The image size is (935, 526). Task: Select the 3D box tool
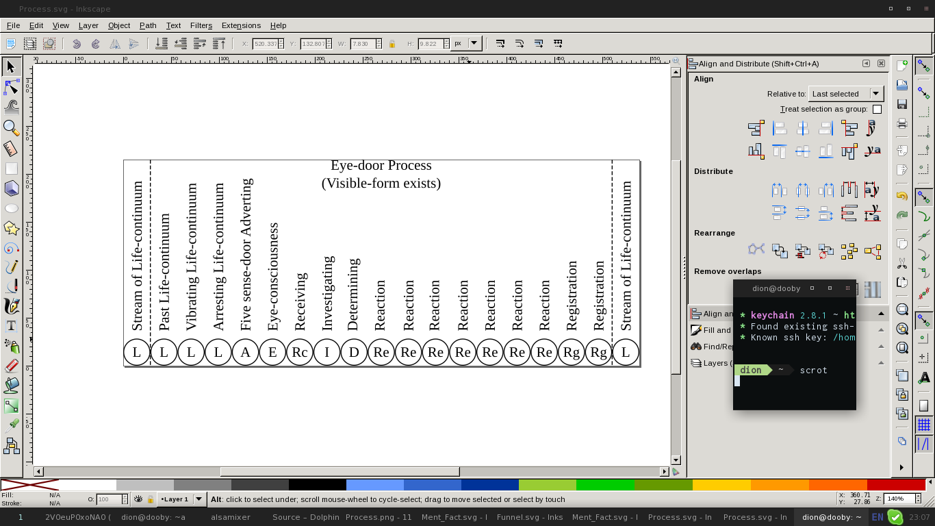[x=11, y=188]
